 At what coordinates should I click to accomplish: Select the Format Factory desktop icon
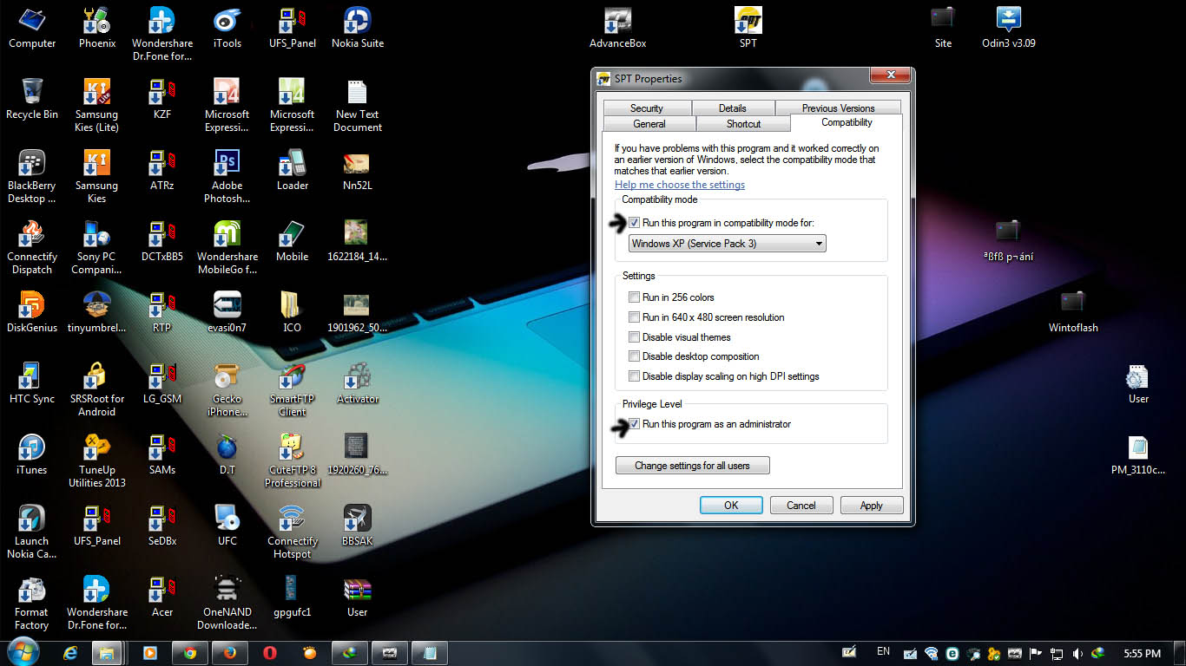tap(32, 603)
